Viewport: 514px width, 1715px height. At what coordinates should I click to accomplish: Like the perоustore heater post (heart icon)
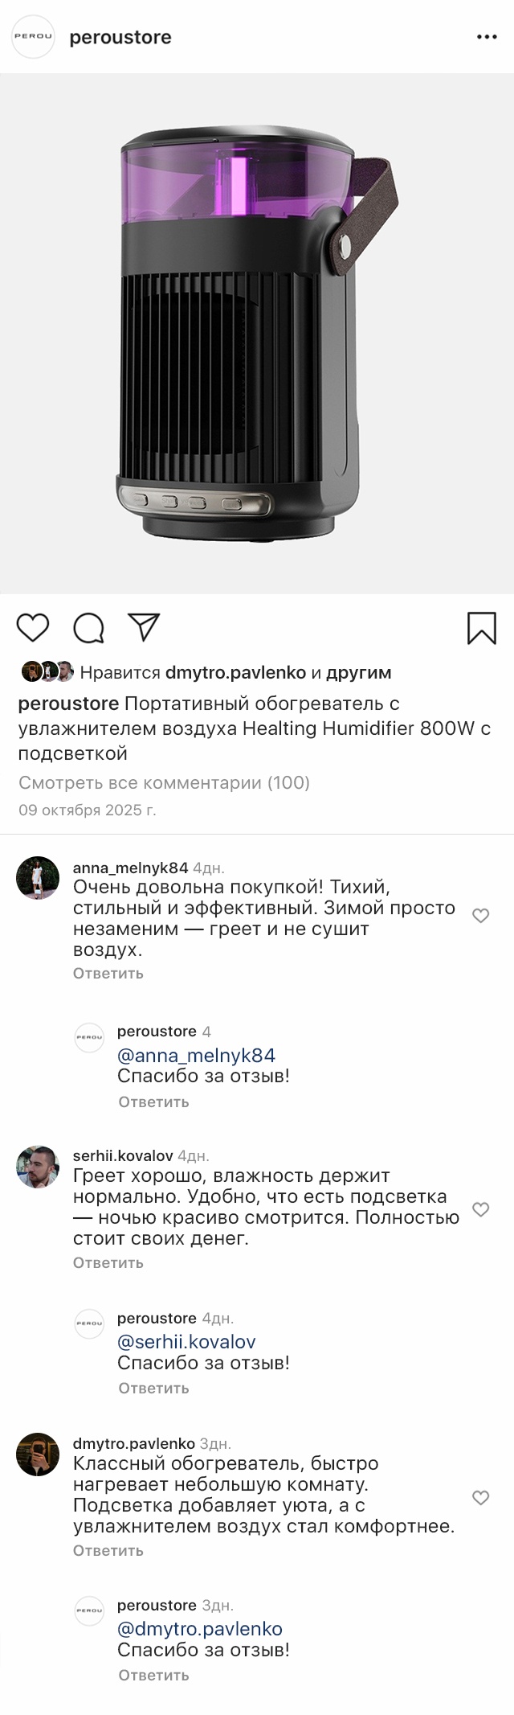click(x=33, y=627)
